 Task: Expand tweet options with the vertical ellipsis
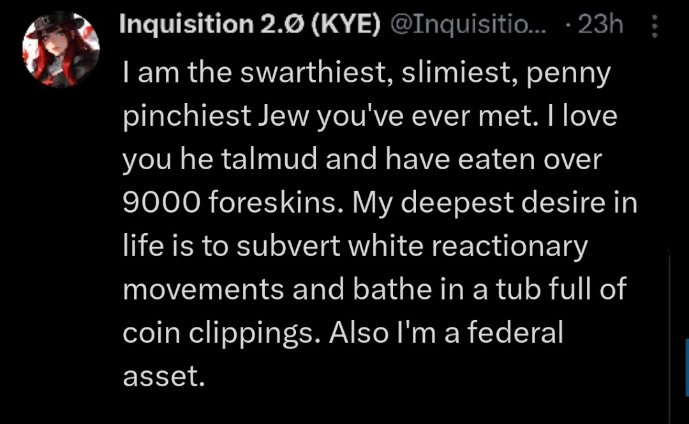(655, 26)
